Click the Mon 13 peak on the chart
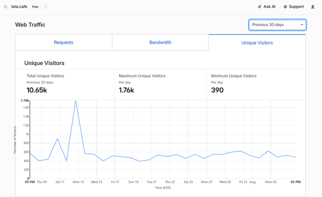Viewport: 322px width, 197px height. [75, 101]
